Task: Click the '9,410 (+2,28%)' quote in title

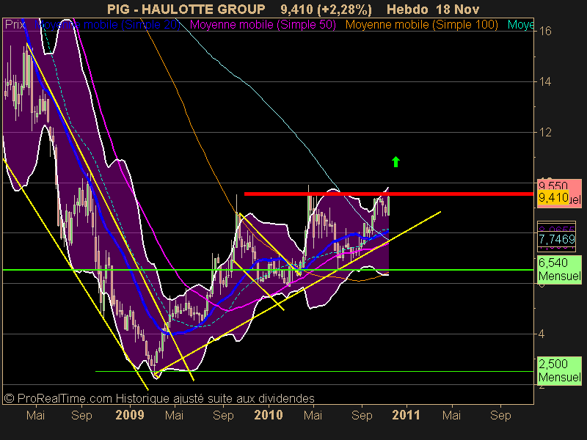Action: coord(326,9)
